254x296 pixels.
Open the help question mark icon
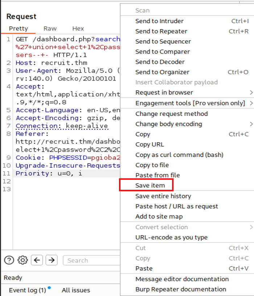(9, 260)
